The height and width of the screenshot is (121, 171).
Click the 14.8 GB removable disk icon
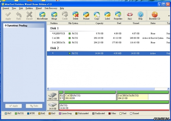(53, 105)
